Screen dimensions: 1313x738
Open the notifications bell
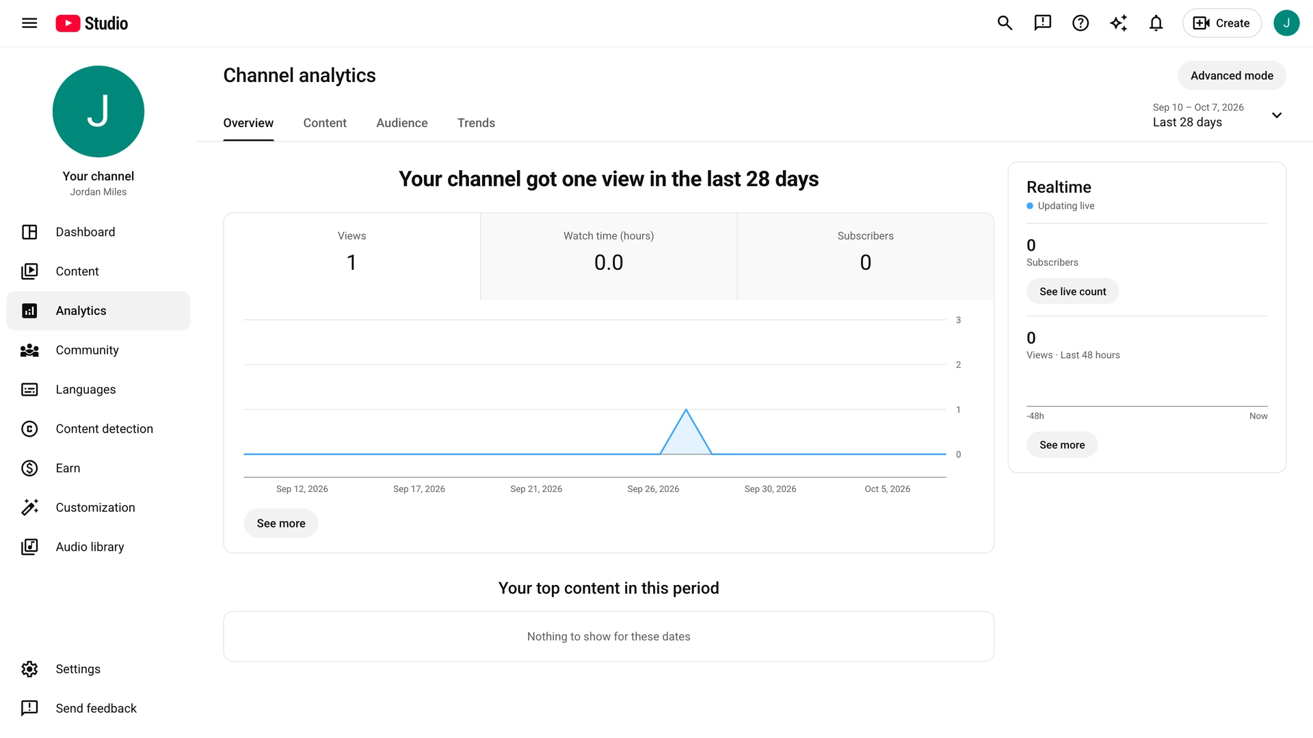(x=1156, y=23)
